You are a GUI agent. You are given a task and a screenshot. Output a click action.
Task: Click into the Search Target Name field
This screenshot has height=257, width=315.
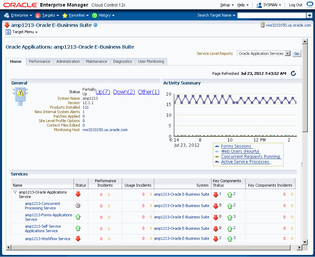coord(272,15)
